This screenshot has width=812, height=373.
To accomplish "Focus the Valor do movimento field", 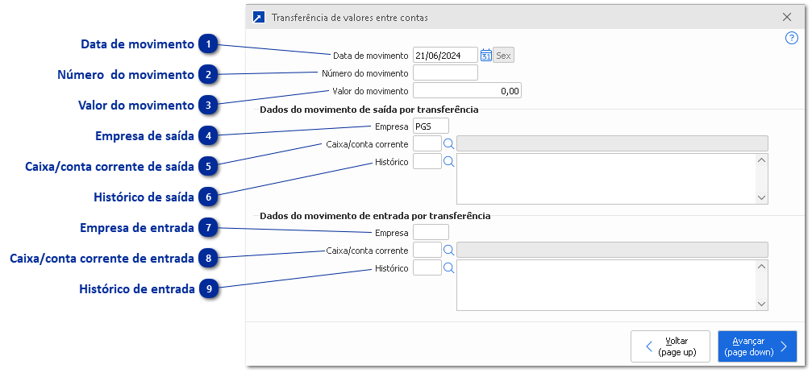I will [x=467, y=90].
